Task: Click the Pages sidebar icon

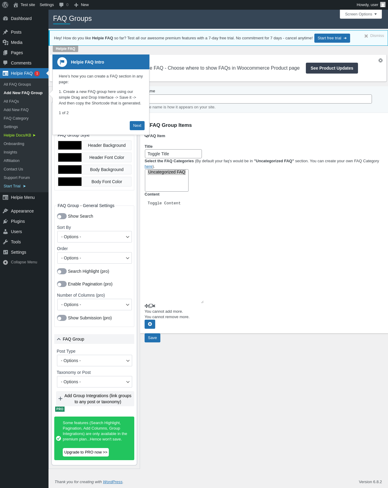Action: 5,53
